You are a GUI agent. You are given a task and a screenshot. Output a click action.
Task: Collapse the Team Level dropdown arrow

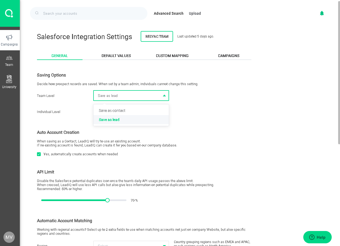[x=164, y=96]
